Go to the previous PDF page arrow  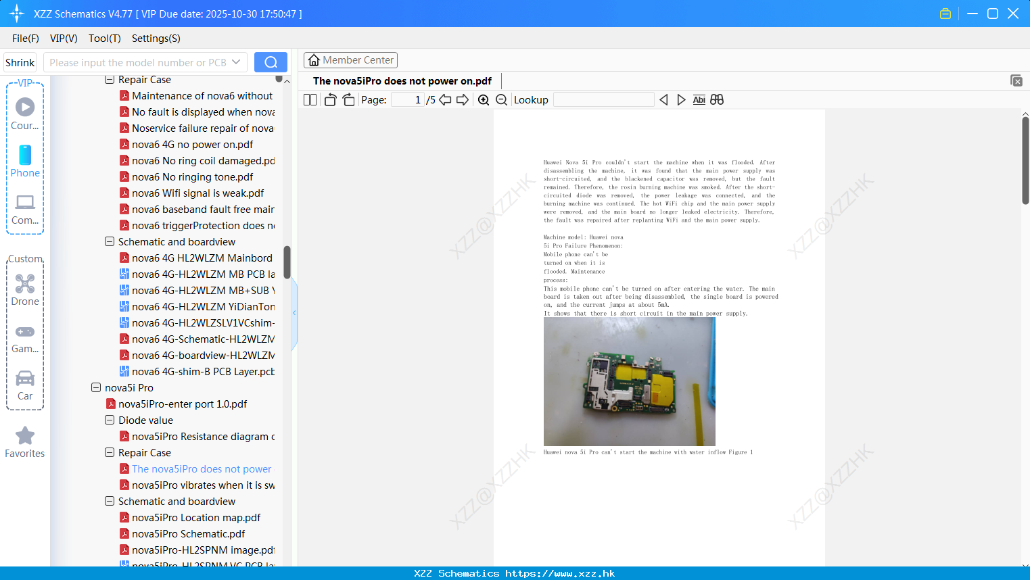(x=445, y=100)
